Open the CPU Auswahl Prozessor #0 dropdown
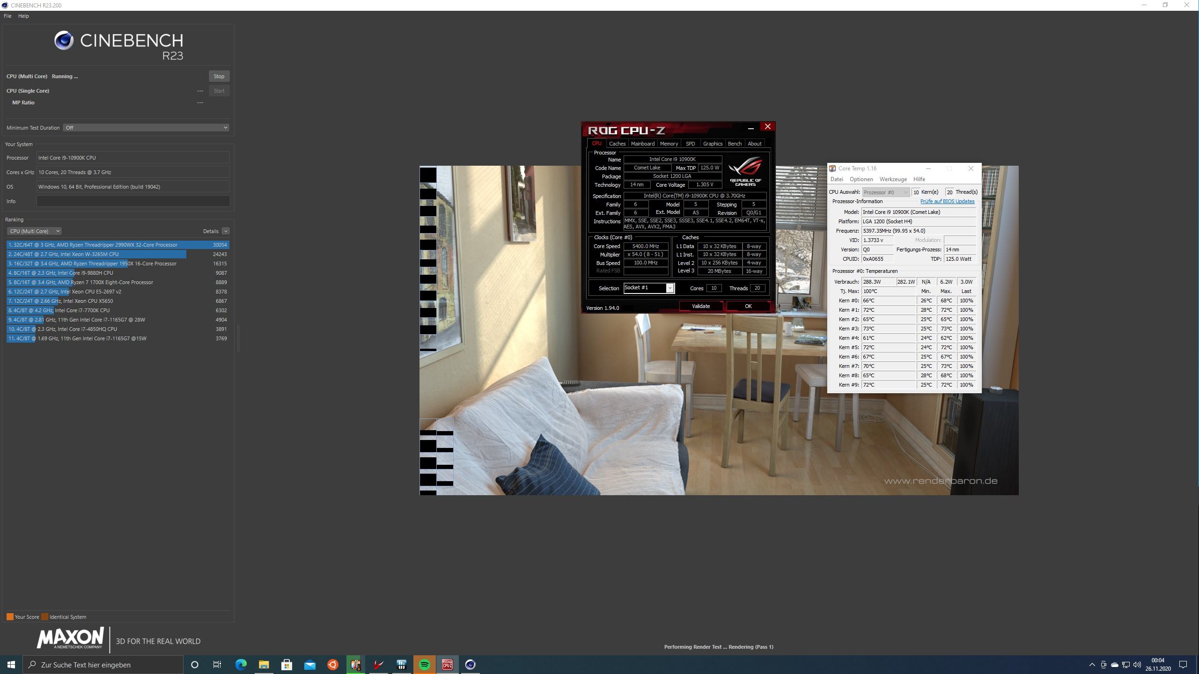Viewport: 1199px width, 674px height. tap(886, 192)
